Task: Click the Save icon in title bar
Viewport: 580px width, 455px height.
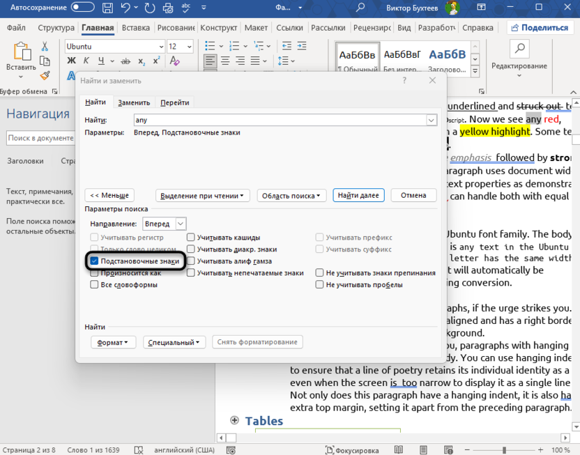Action: [108, 8]
